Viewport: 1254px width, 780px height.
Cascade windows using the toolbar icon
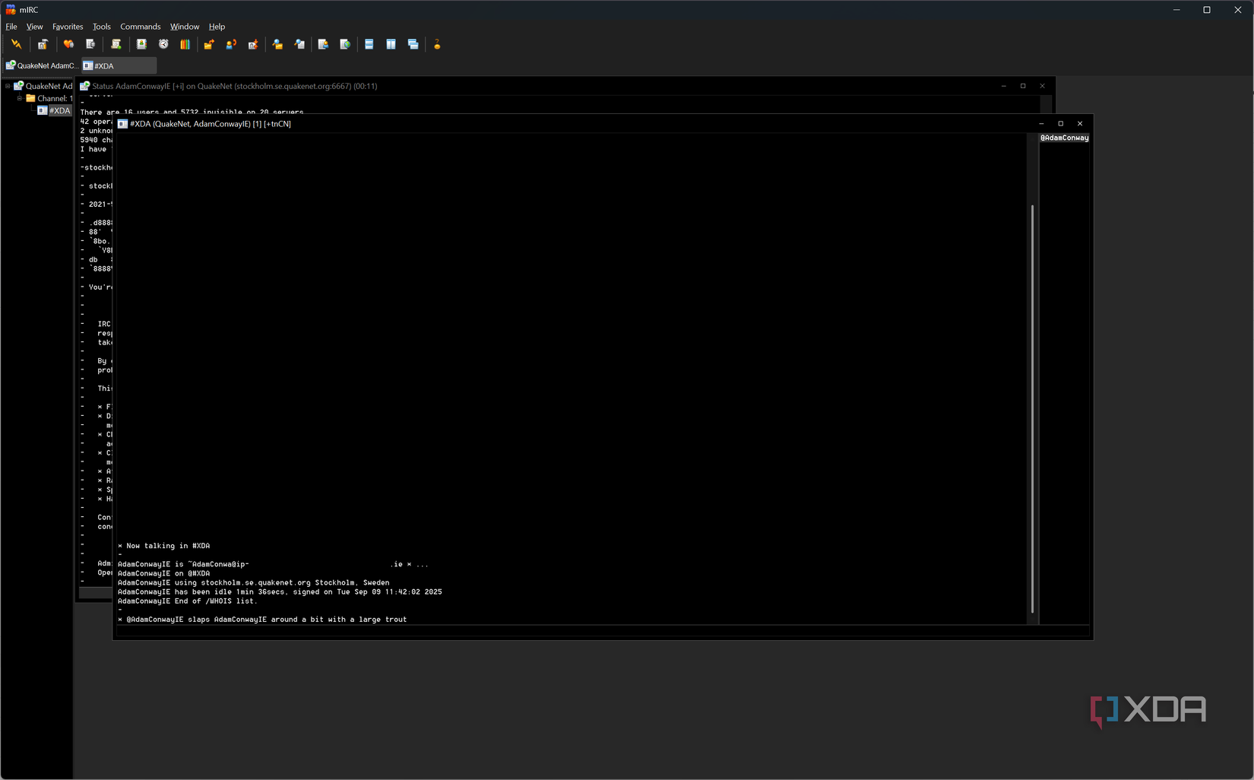pos(413,44)
